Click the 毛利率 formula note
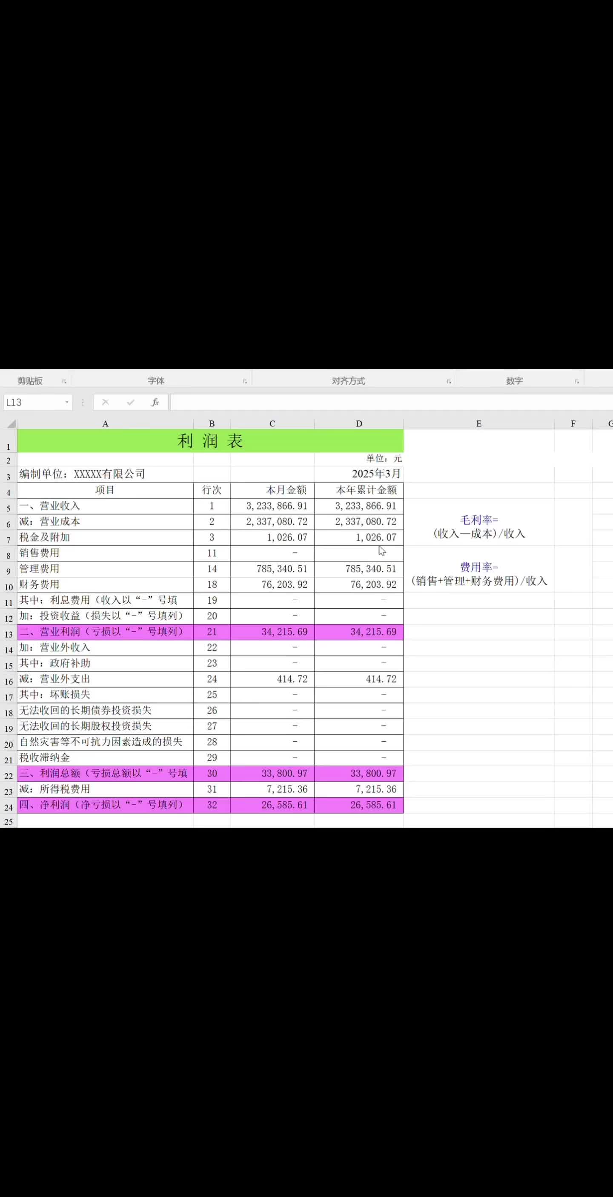613x1197 pixels. [479, 527]
